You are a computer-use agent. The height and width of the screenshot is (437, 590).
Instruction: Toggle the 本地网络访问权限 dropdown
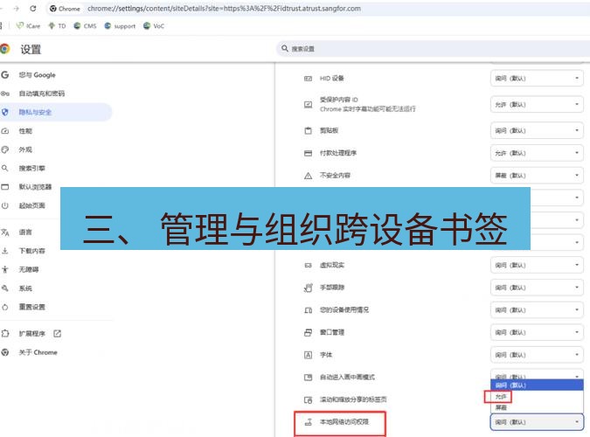coord(537,422)
